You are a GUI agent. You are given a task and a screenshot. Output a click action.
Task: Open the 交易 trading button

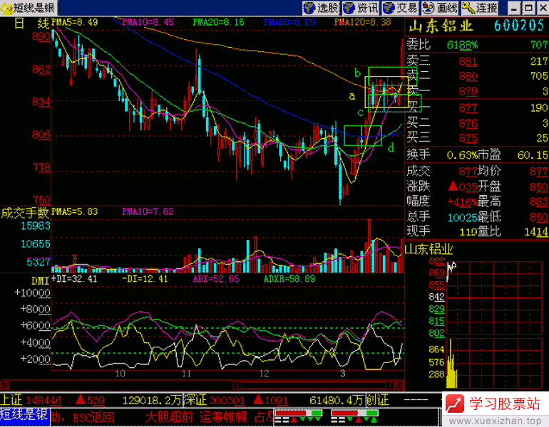pos(401,8)
